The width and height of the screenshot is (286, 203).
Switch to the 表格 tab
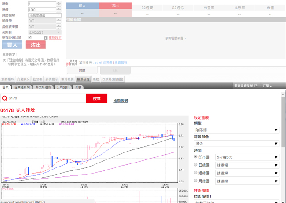click(x=96, y=79)
